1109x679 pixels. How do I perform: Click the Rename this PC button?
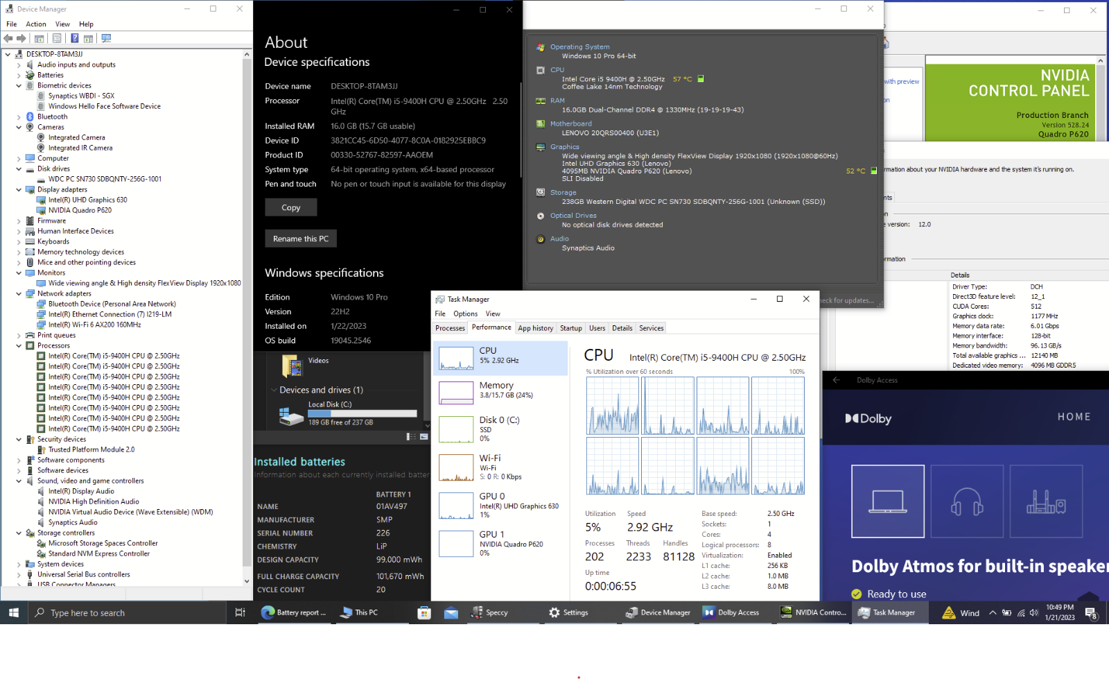301,239
